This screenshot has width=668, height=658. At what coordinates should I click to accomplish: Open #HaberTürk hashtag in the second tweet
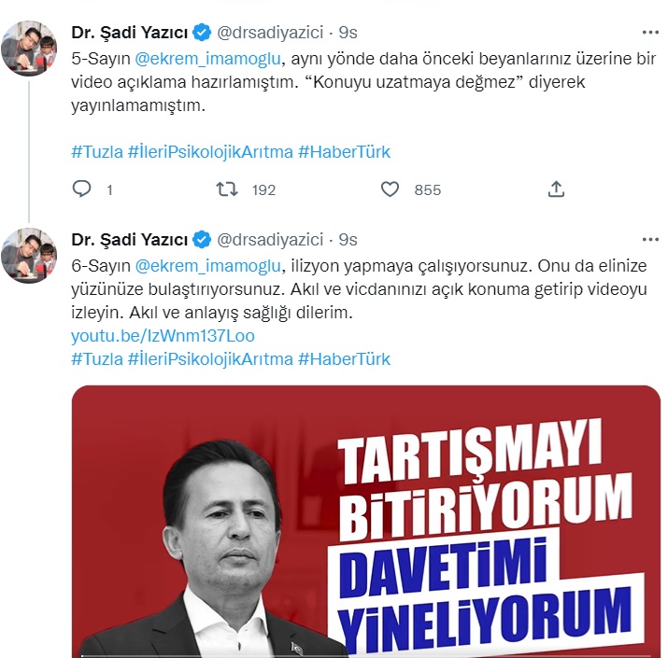[x=344, y=359]
